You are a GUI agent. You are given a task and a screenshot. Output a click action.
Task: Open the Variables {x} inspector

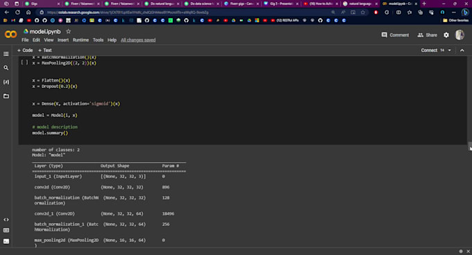point(6,82)
